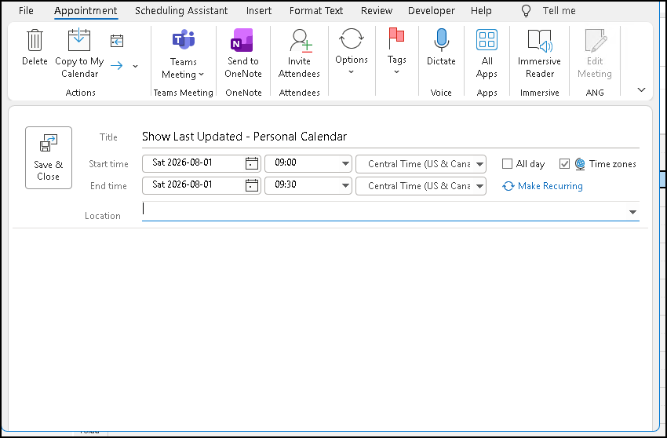The image size is (667, 438).
Task: Open the Start time calendar picker icon
Action: tap(252, 163)
